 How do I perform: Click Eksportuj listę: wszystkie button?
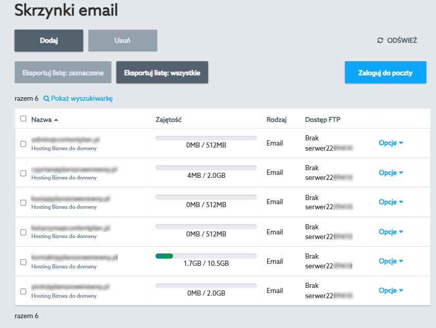pyautogui.click(x=162, y=73)
